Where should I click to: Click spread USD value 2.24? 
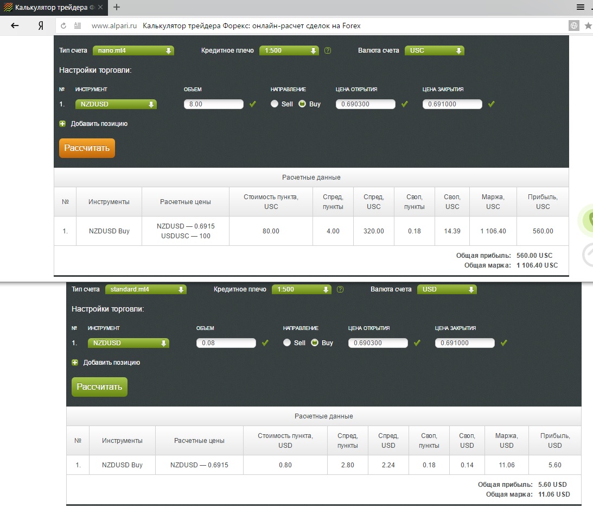point(388,465)
